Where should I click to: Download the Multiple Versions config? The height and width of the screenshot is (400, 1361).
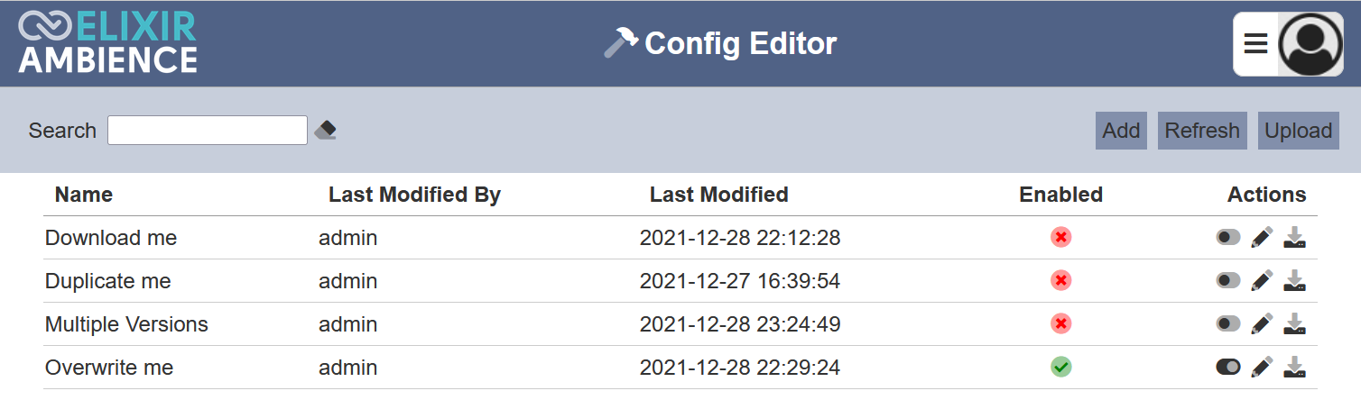click(x=1295, y=323)
